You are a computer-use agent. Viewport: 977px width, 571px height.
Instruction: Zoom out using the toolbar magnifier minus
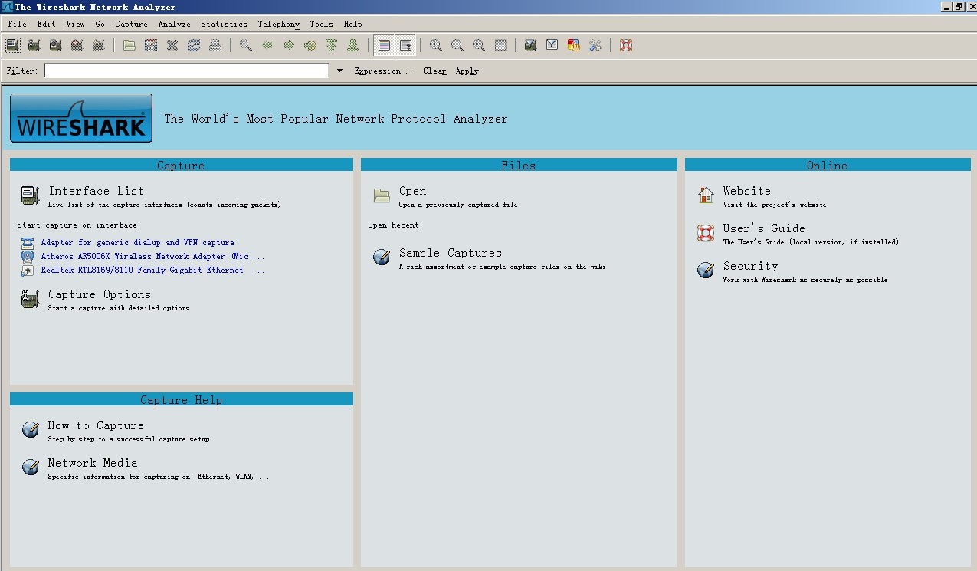click(457, 45)
